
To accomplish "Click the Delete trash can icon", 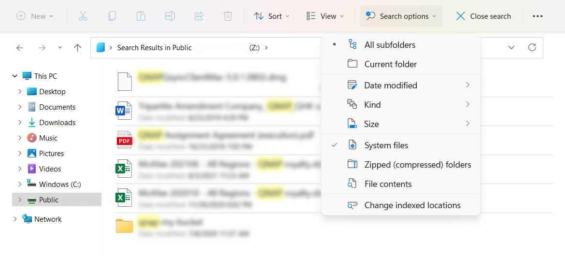I will (x=227, y=16).
